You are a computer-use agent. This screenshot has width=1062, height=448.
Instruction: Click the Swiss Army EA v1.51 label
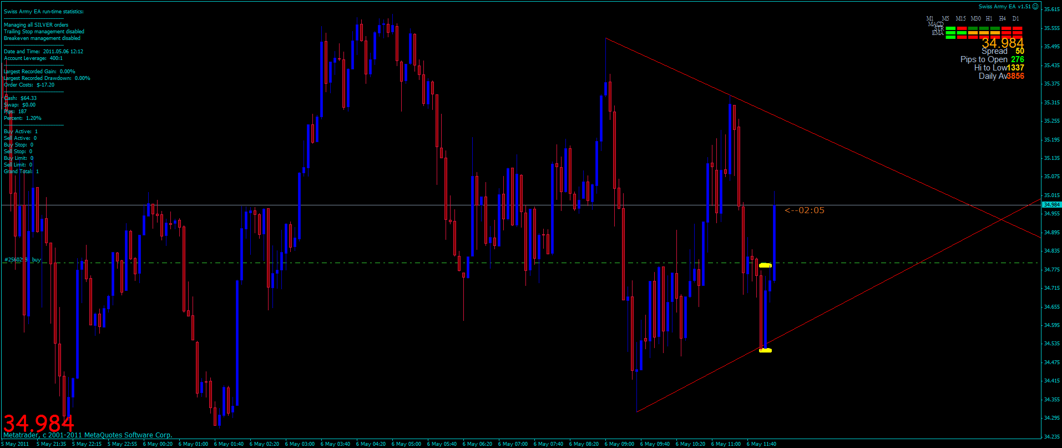(1004, 7)
